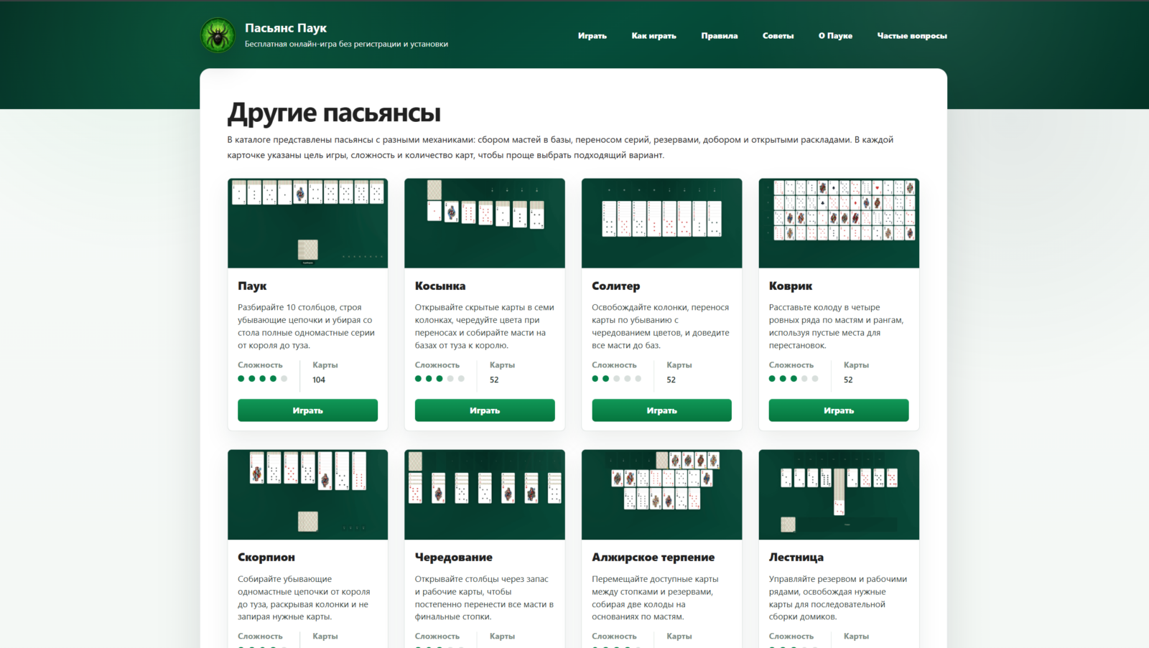
Task: Click the Лестница game preview thumbnail
Action: click(x=839, y=494)
